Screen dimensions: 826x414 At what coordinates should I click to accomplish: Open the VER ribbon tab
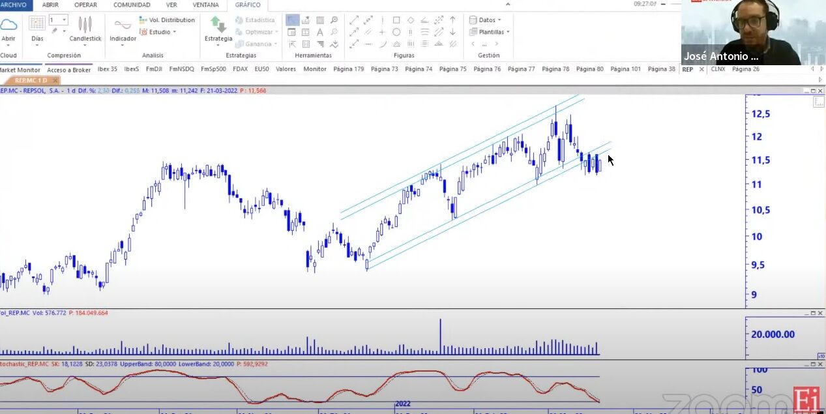(171, 5)
